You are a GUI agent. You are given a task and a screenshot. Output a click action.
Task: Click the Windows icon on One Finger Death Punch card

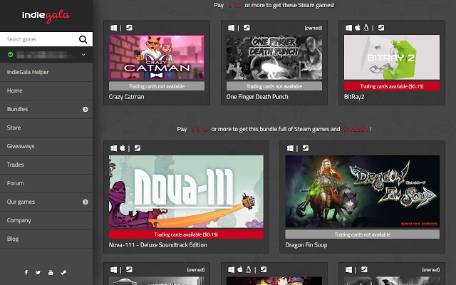click(231, 28)
